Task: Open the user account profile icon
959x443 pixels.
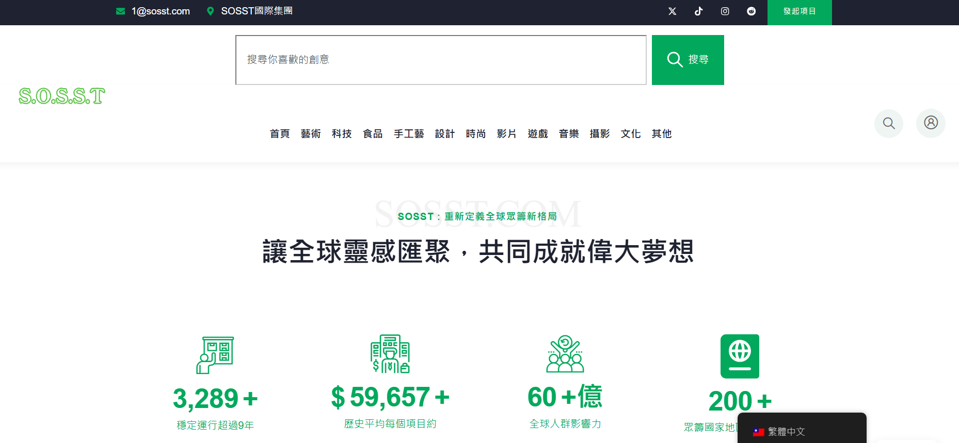Action: coord(931,123)
